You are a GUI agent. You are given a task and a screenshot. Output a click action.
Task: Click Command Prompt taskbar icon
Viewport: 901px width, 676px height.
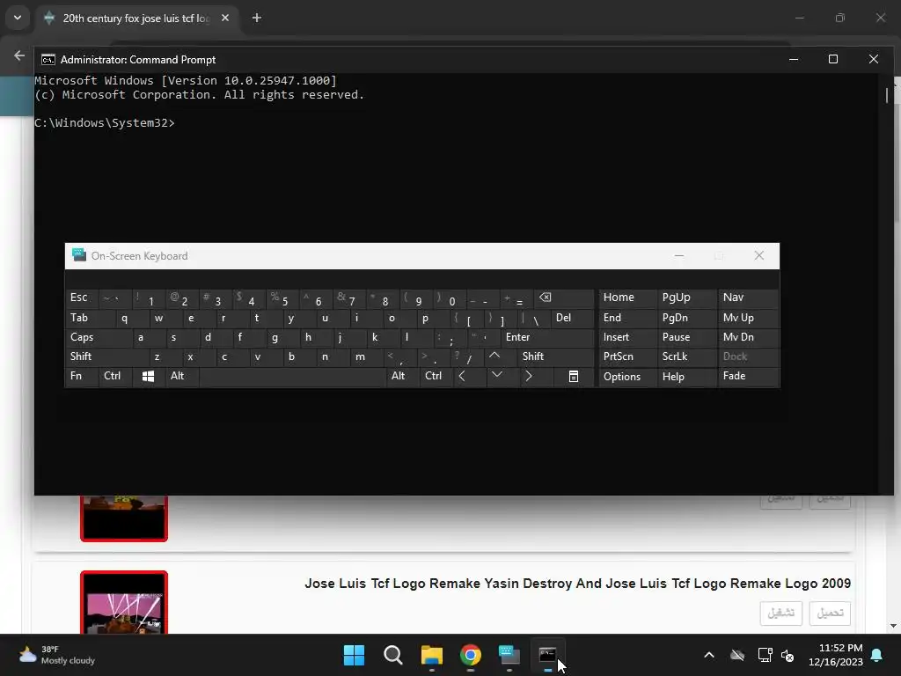click(547, 655)
